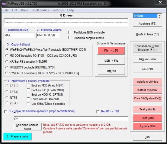Click 6 - Prepara unità button
167x144 pixels.
click(17, 136)
